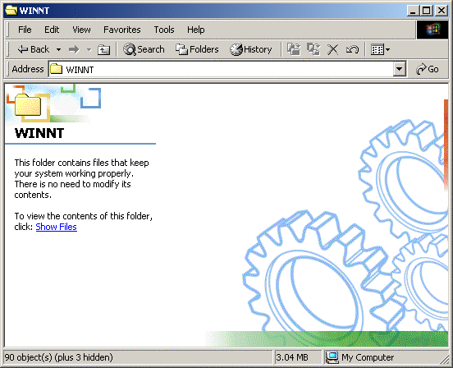
Task: Toggle the Folders pane
Action: tap(197, 49)
